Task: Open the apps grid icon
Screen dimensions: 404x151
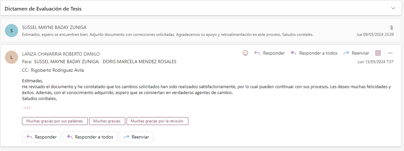Action: point(378,53)
